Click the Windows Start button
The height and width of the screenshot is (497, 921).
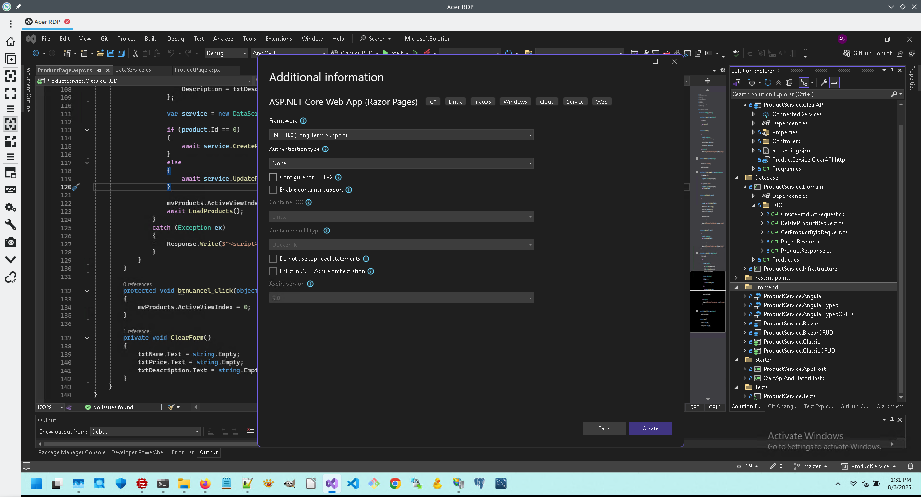36,484
